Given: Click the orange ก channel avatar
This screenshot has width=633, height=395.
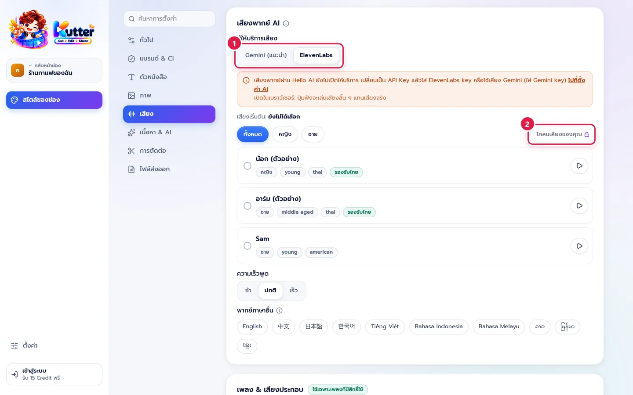Looking at the screenshot, I should (x=18, y=70).
